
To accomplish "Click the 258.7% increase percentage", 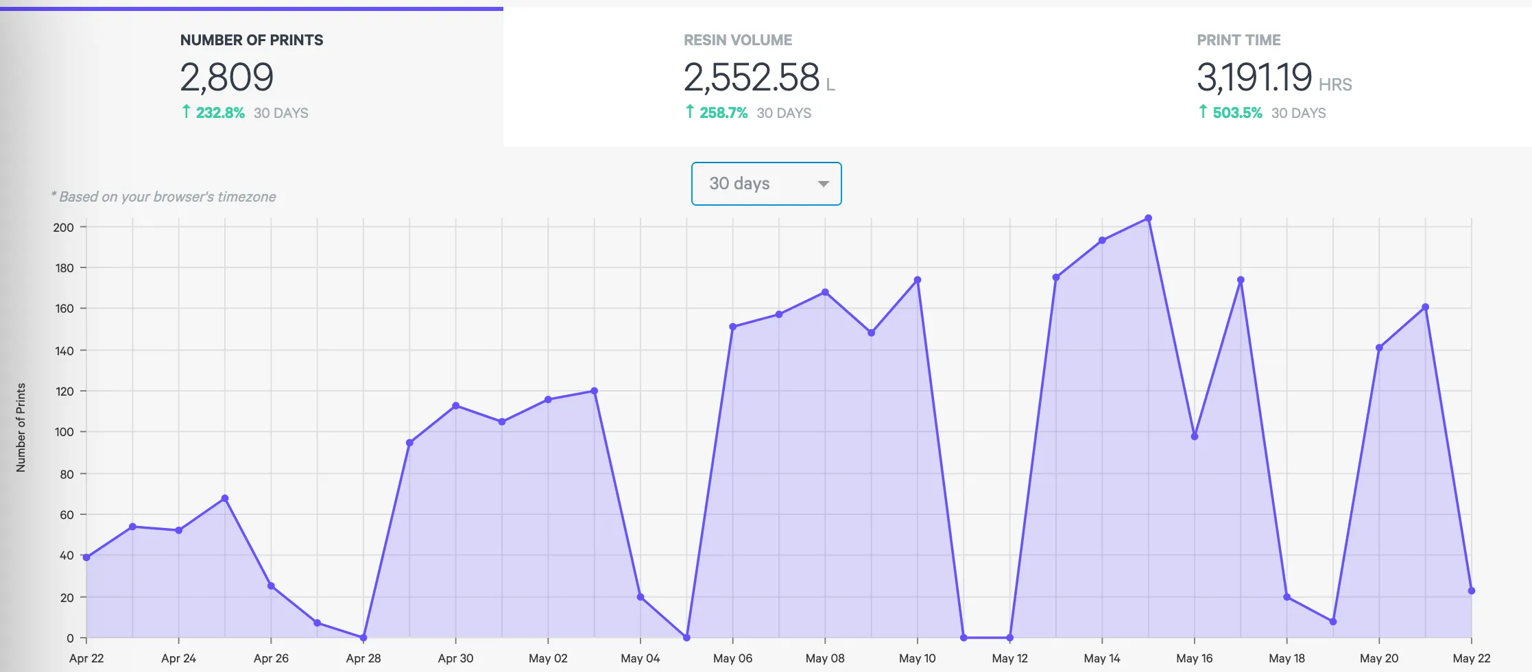I will [723, 112].
